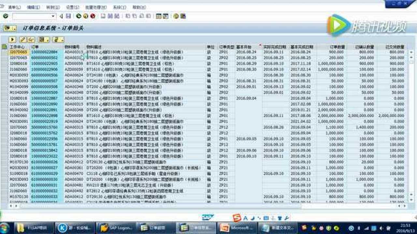Image resolution: width=417 pixels, height=234 pixels.
Task: Click horizontal scrollbar right arrow
Action: [x=404, y=206]
